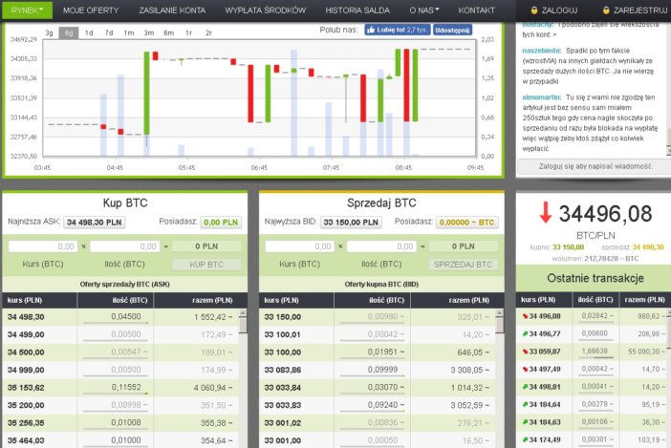
Task: Select the 7d chart range
Action: (109, 32)
